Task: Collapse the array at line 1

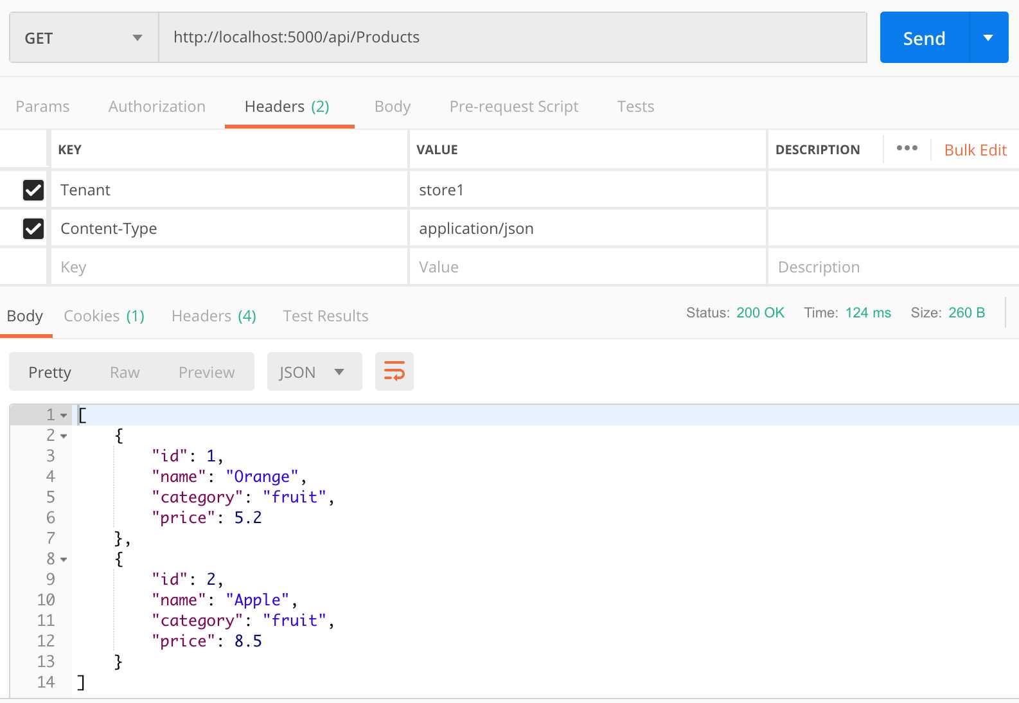Action: tap(64, 416)
